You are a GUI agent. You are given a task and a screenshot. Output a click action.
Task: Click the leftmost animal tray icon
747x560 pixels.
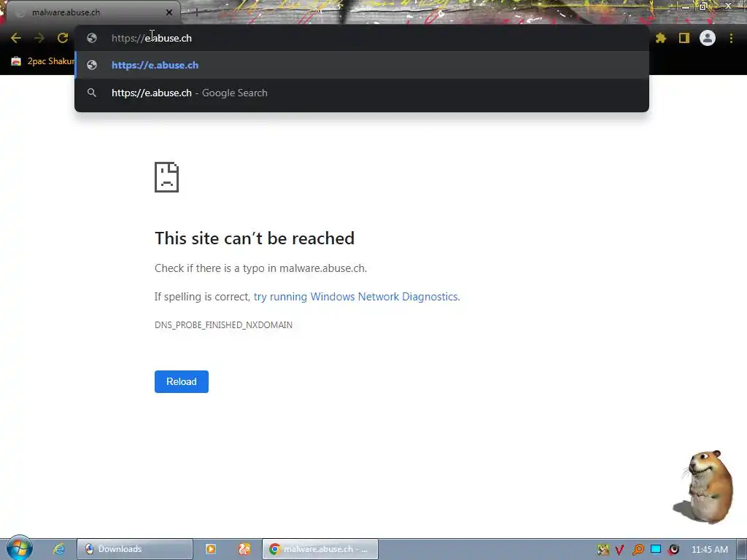(603, 550)
